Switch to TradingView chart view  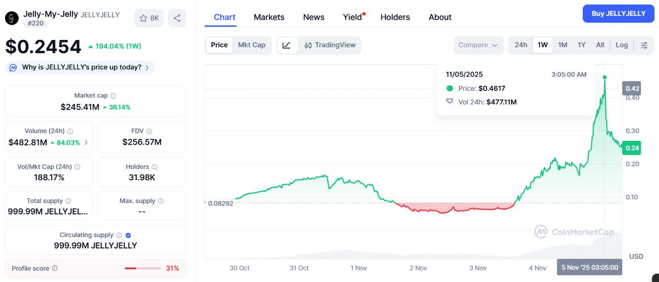tap(330, 45)
